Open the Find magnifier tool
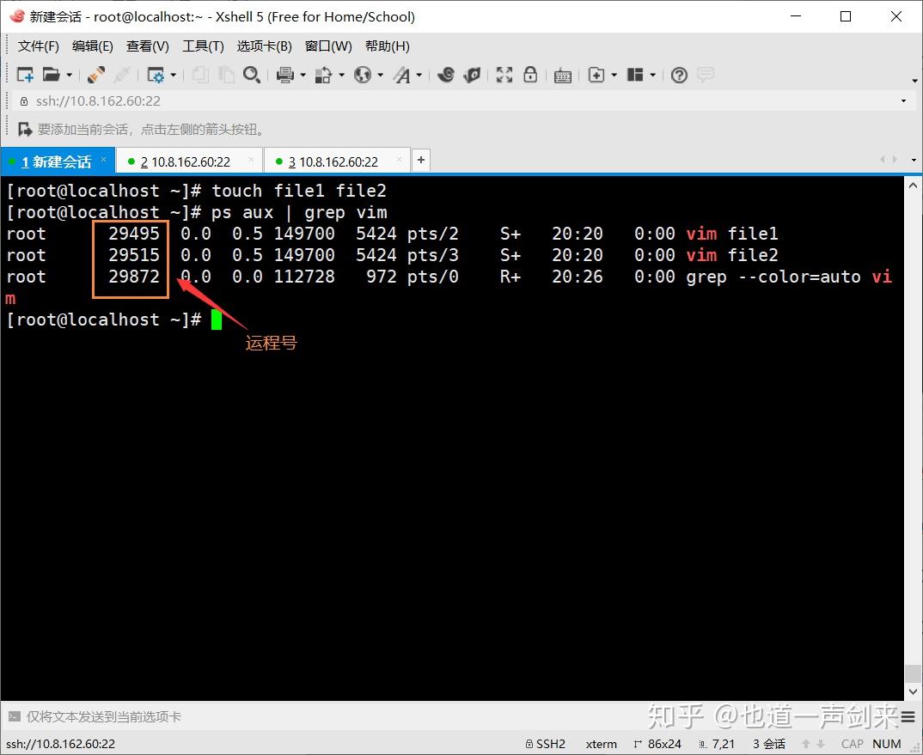This screenshot has height=755, width=923. pos(251,75)
